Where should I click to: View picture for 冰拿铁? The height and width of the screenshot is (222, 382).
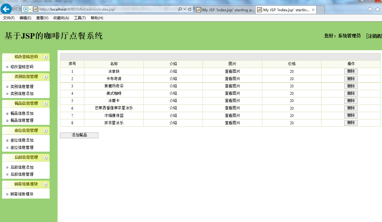coord(232,71)
